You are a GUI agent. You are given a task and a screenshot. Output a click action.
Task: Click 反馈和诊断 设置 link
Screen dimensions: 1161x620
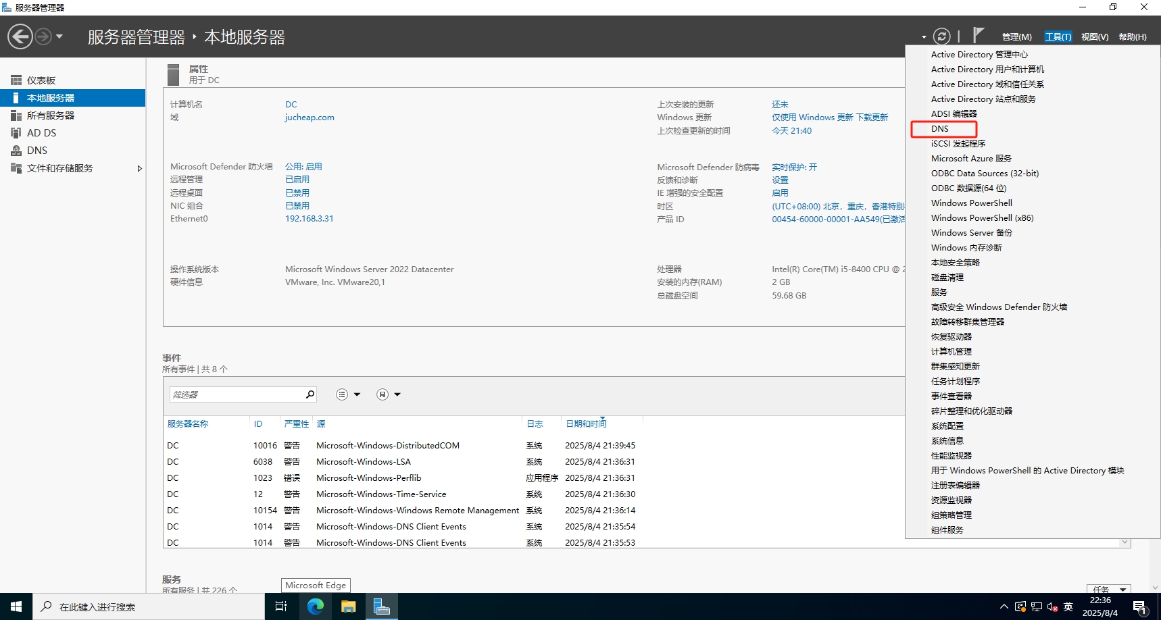pos(780,180)
